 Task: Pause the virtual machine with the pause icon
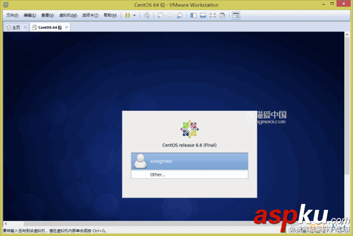[127, 15]
